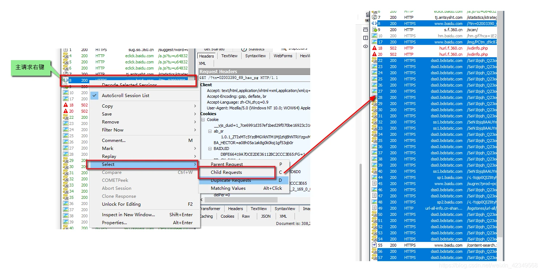Click the single-window icon in the narrow side strip
541x272 pixels.
pyautogui.click(x=365, y=29)
